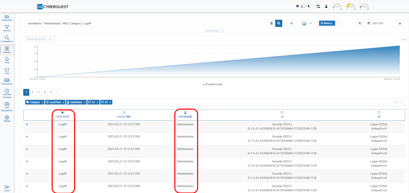Viewport: 409px width, 193px height.
Task: Toggle the light/dark theme switch
Action: click(x=303, y=6)
